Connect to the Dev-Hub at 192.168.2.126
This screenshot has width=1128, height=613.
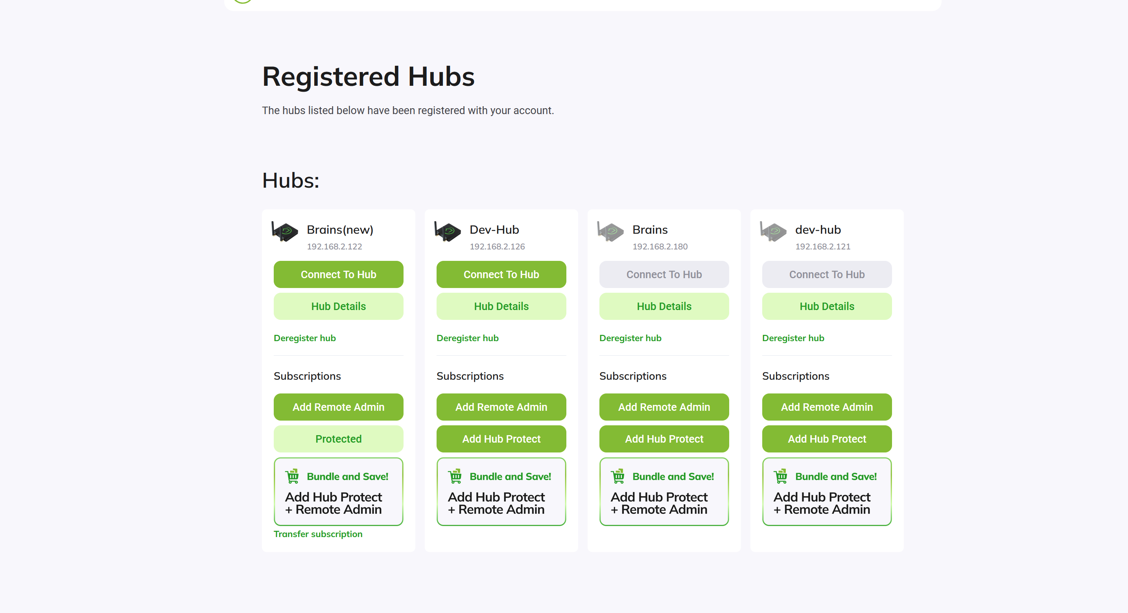click(501, 274)
